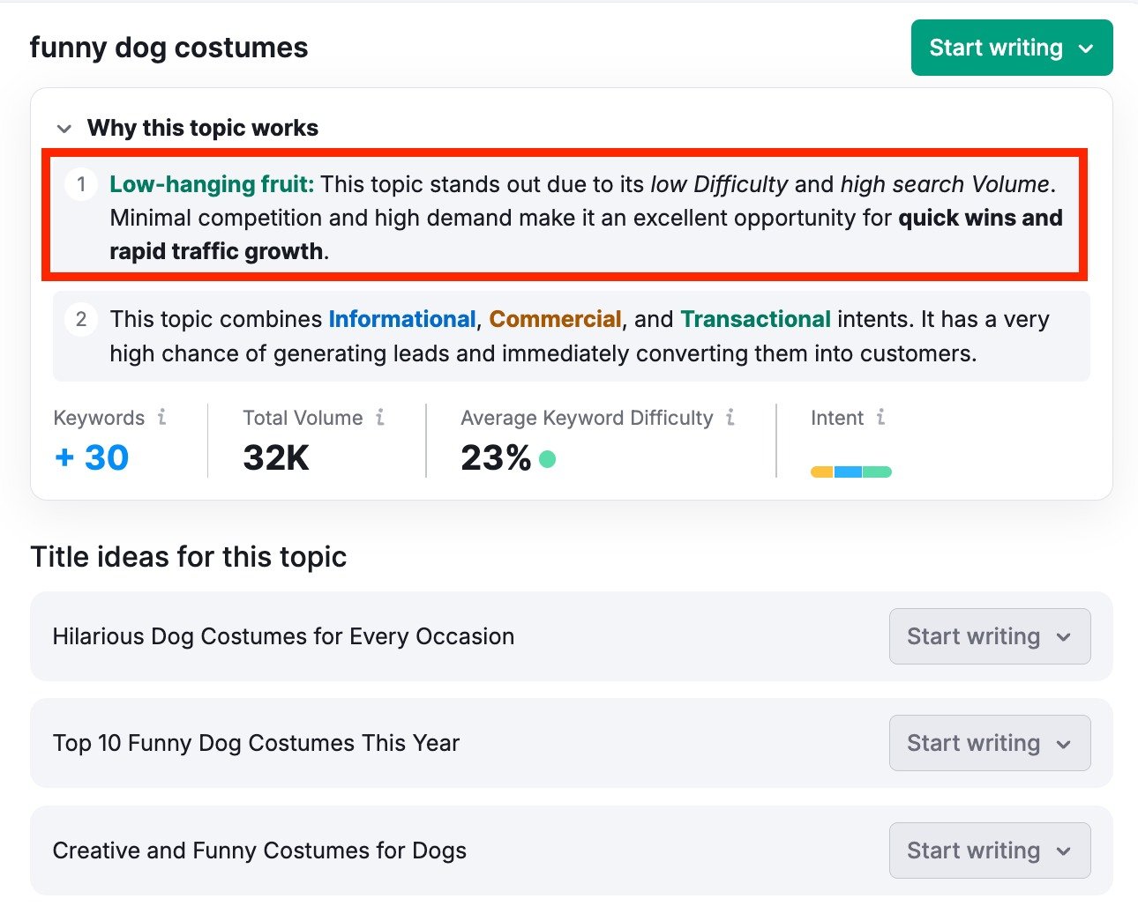Select the Commercial intent text

[556, 319]
